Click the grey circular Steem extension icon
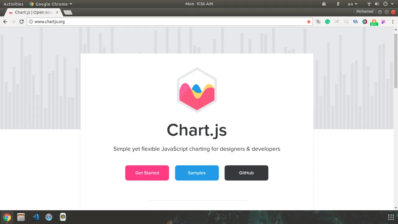The image size is (398, 224). click(346, 21)
